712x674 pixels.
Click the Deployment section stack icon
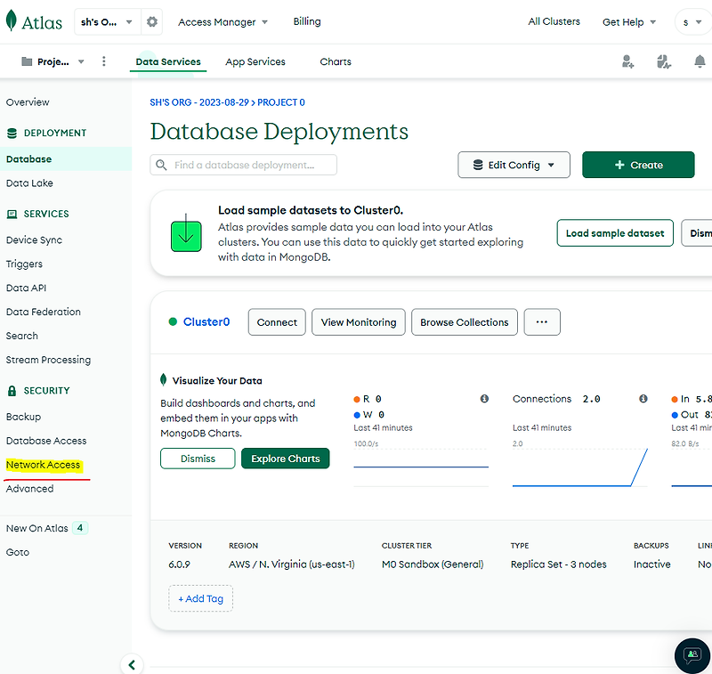pyautogui.click(x=12, y=133)
